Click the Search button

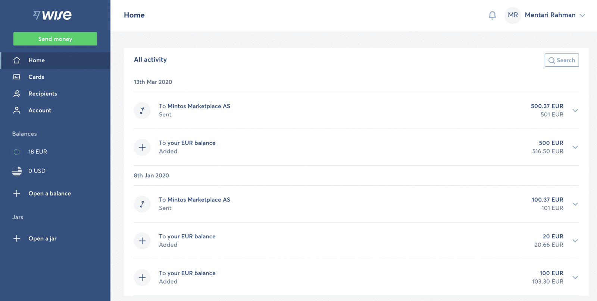click(x=562, y=60)
